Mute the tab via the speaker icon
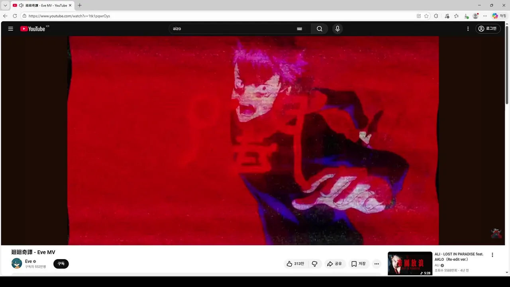Screen dimensions: 510x287 tap(21, 6)
